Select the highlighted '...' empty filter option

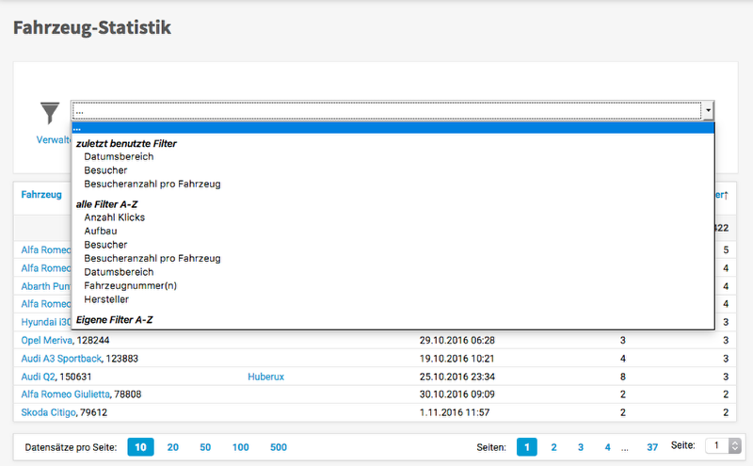pyautogui.click(x=393, y=128)
